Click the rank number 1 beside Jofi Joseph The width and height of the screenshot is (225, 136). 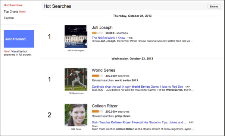point(49,36)
